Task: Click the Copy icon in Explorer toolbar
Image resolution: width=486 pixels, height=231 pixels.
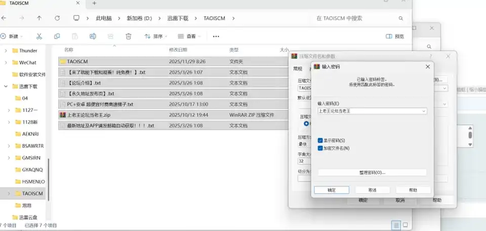Action: pos(57,36)
